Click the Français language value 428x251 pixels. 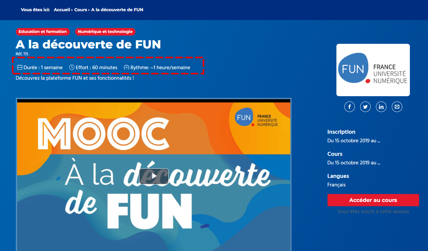[336, 185]
